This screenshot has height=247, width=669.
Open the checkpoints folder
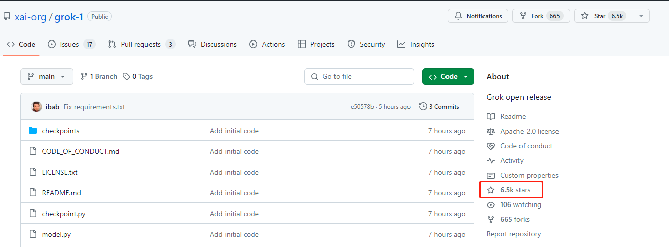(60, 131)
